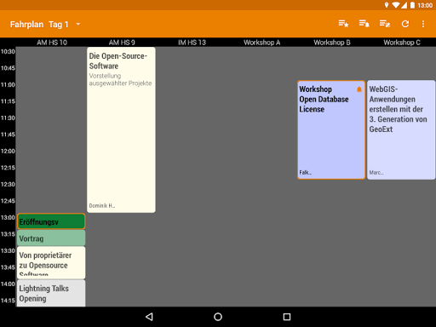436x327 pixels.
Task: Open the Vortrag session block
Action: click(x=51, y=238)
